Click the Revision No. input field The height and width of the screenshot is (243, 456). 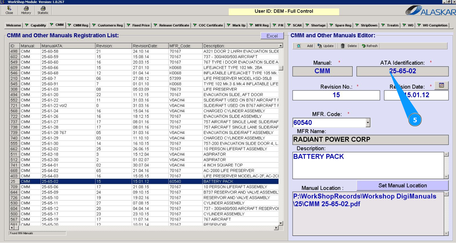(336, 95)
